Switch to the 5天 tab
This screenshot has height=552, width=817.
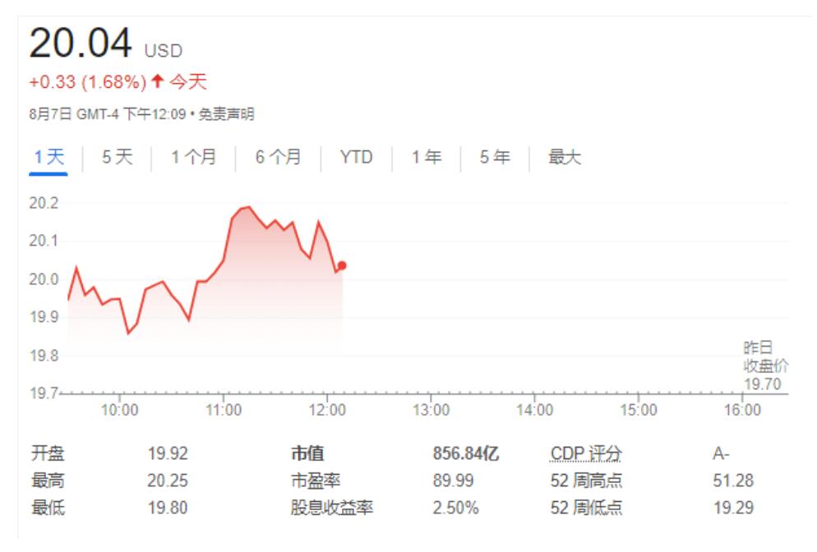click(118, 157)
